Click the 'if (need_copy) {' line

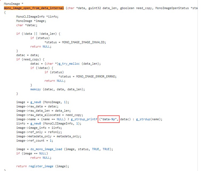click(30, 59)
